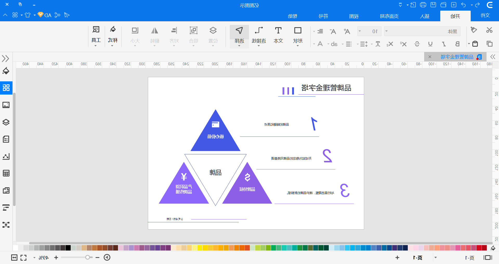Click the theme shirt icon in top bar
The image size is (499, 264).
pyautogui.click(x=28, y=15)
